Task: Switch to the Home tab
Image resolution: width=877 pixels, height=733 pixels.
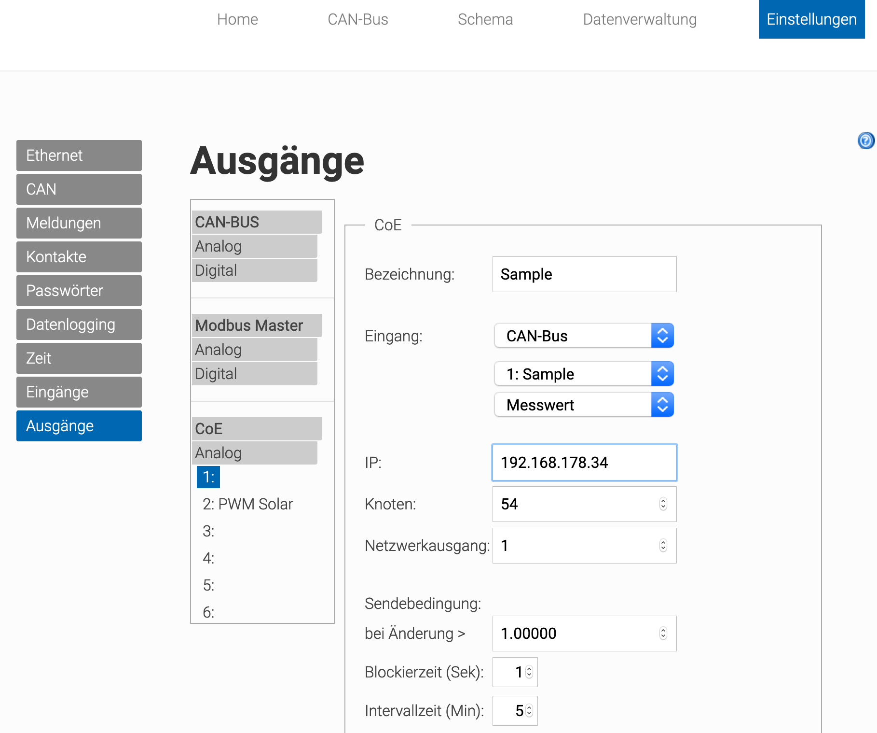Action: click(x=237, y=19)
